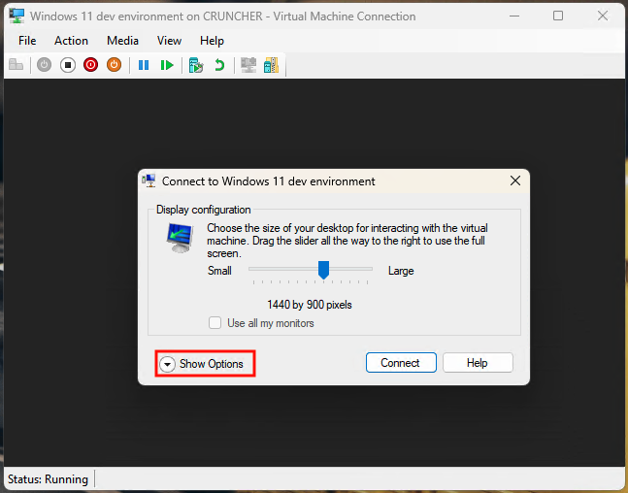The image size is (628, 493).
Task: Click the display size slider thumb
Action: [324, 270]
